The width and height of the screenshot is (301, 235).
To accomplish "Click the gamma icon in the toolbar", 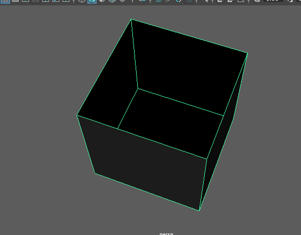I will coord(290,1).
